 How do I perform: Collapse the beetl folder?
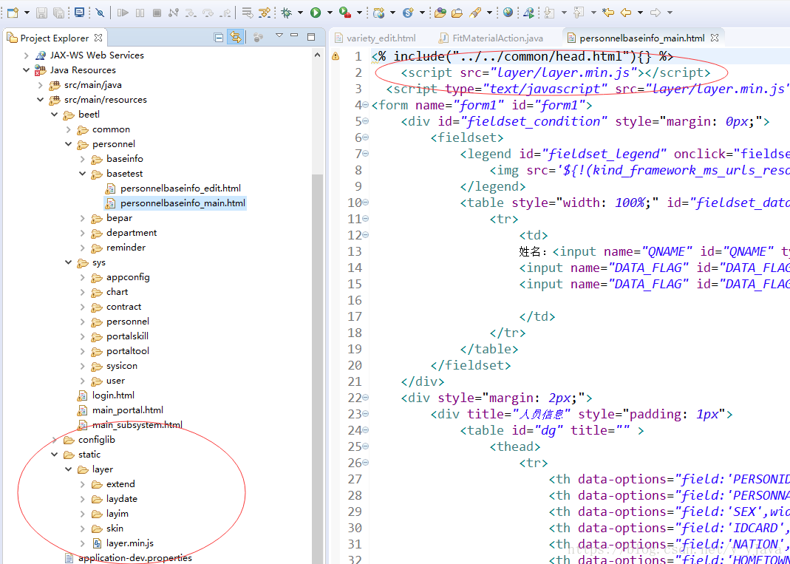click(55, 115)
